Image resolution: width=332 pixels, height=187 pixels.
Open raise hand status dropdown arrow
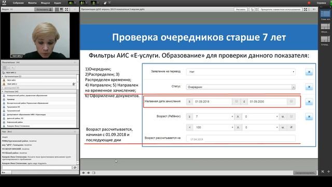(x=109, y=3)
